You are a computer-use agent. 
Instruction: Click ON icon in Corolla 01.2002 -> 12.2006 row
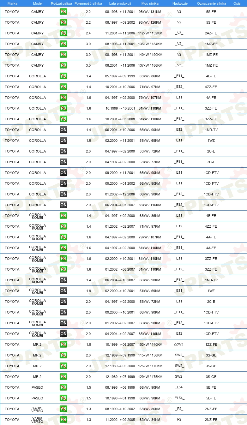coord(63,194)
